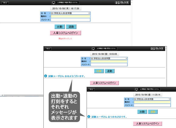
Task: Open the red 問合せガイダンス link
Action: 65,39
